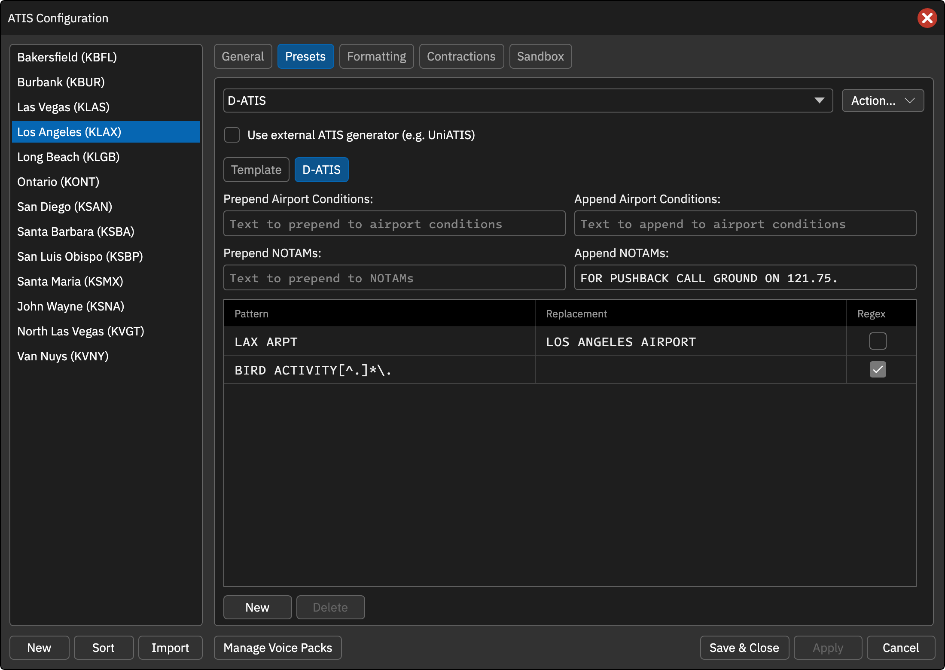
Task: Click New below the pattern table
Action: 257,607
